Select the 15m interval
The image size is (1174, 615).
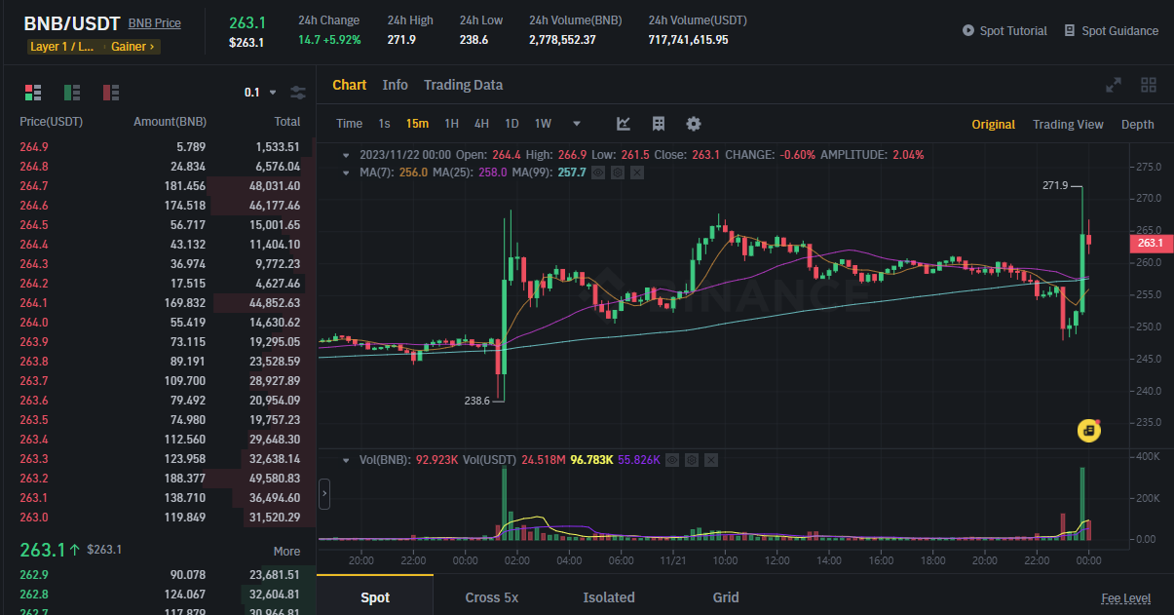(x=417, y=124)
